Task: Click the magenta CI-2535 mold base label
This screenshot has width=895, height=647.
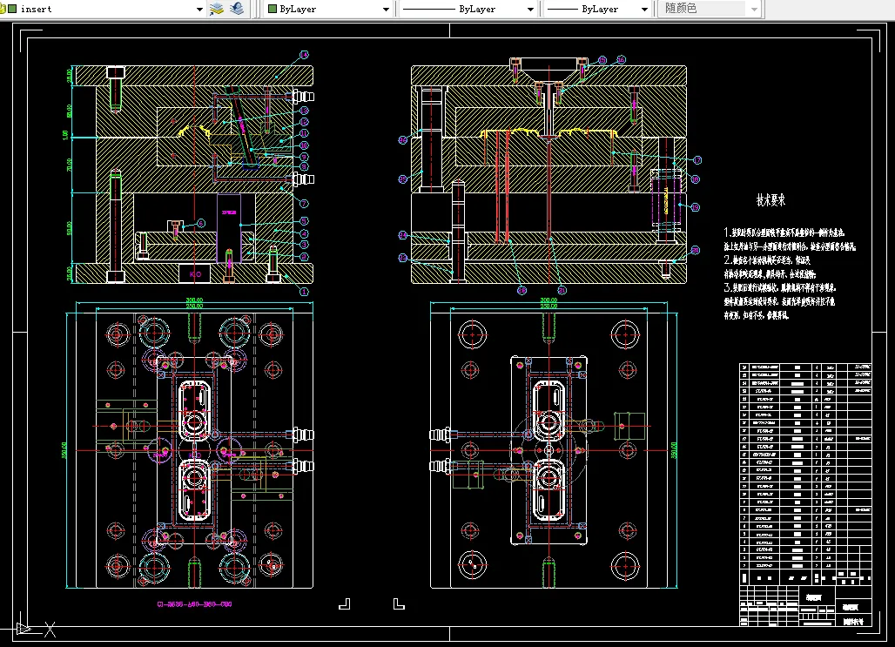Action: [194, 603]
